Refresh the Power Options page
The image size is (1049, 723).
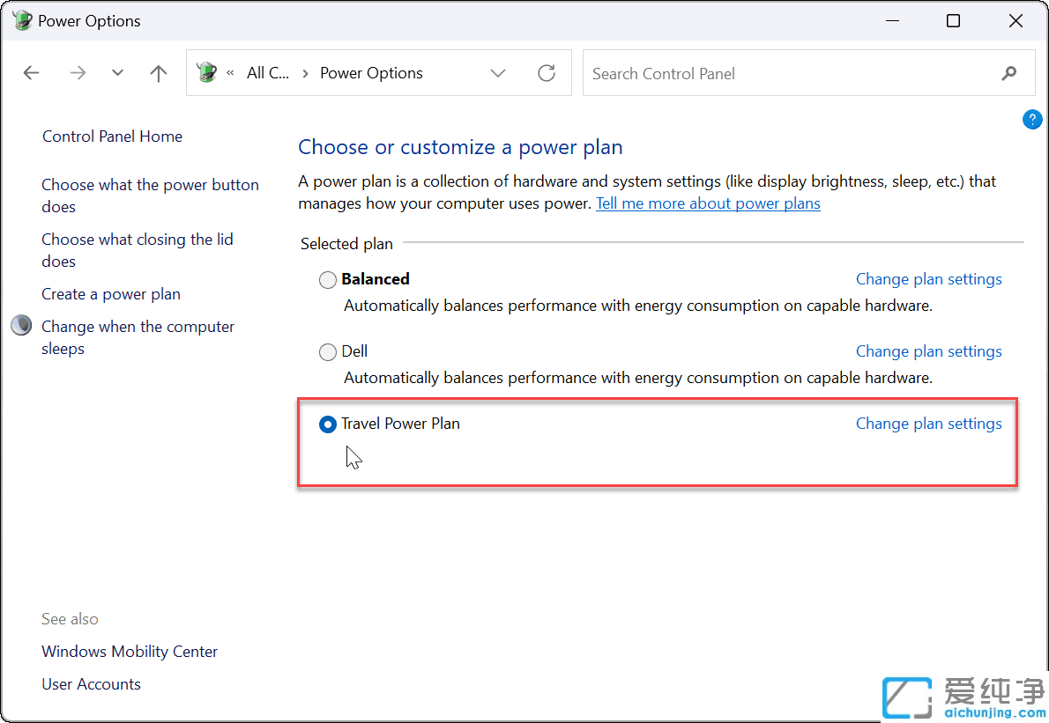547,73
